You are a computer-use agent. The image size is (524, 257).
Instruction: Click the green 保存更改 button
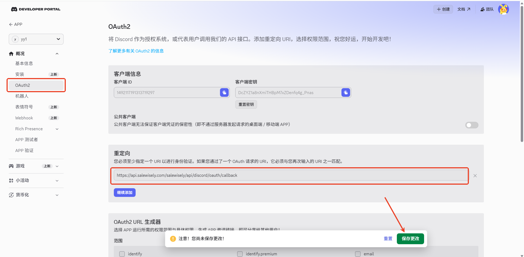410,239
